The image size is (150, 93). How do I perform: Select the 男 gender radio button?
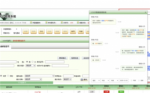pyautogui.click(x=27, y=62)
